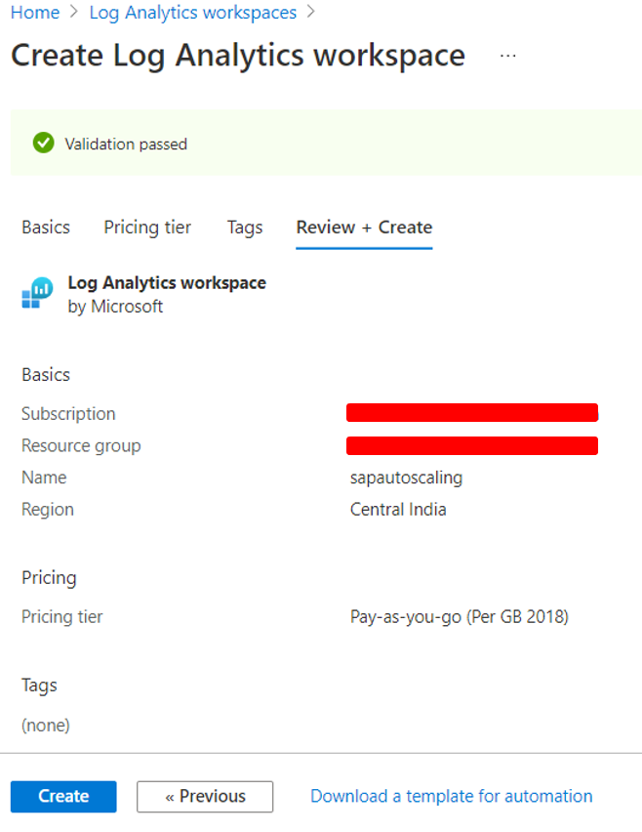The width and height of the screenshot is (642, 832).
Task: Click the 'by Microsoft' publisher text
Action: click(x=115, y=307)
